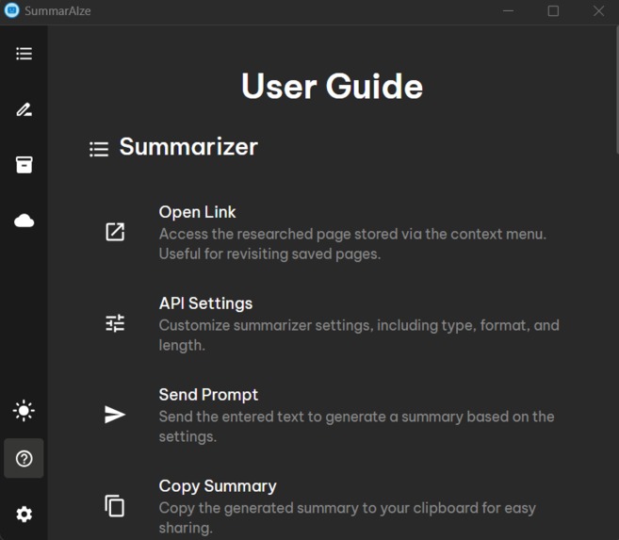Select the API Settings entry title
This screenshot has width=619, height=540.
coord(205,303)
